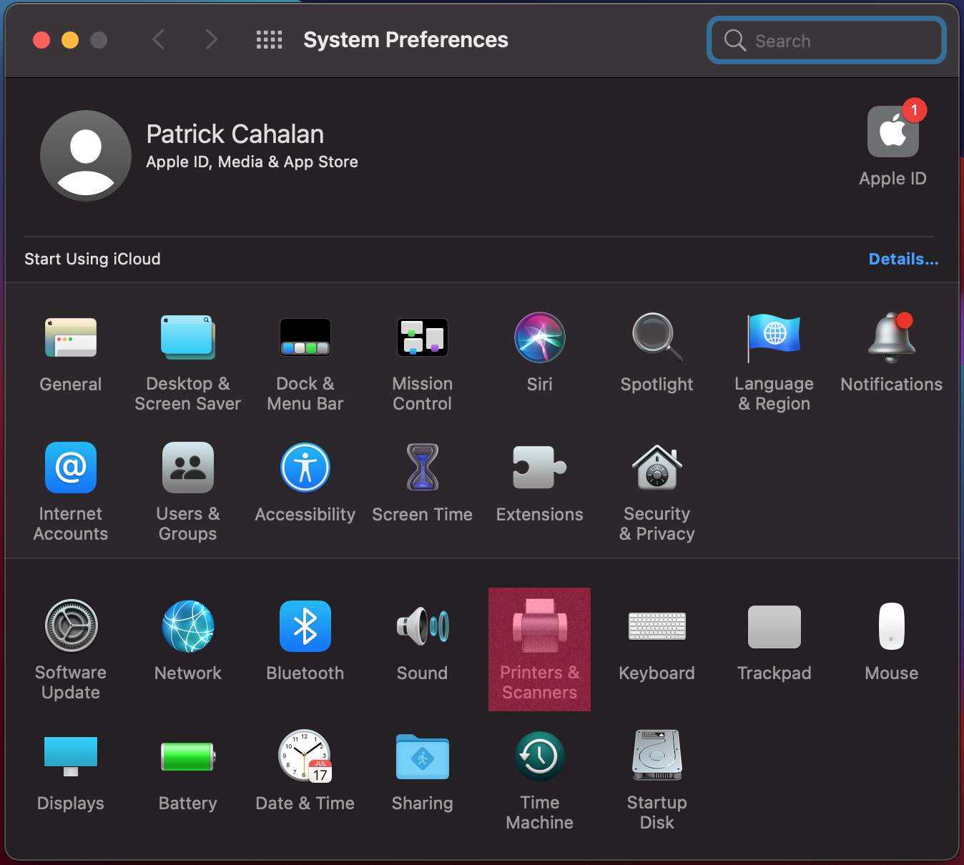Open the Sound preference pane
Image resolution: width=964 pixels, height=865 pixels.
tap(422, 627)
